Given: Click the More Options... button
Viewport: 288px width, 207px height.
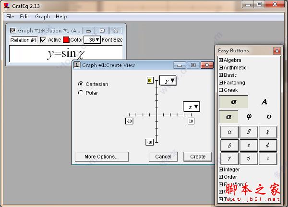Looking at the screenshot, I should coord(102,157).
